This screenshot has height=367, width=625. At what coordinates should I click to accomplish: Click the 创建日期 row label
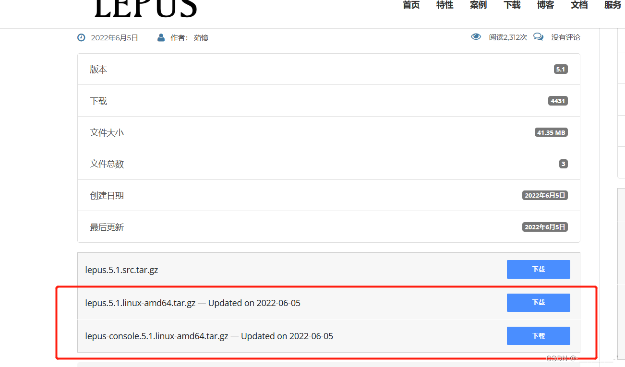click(x=107, y=196)
